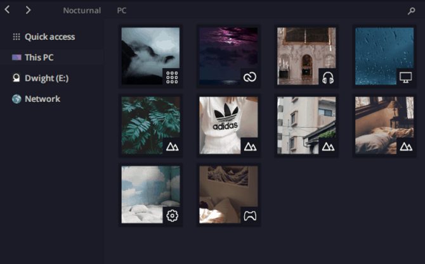
Task: Select the grid apps icon on the foggy mountain tile
Action: point(172,77)
